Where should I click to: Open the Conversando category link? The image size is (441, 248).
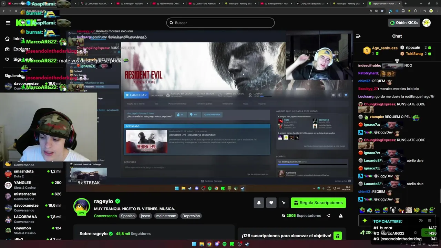105,216
